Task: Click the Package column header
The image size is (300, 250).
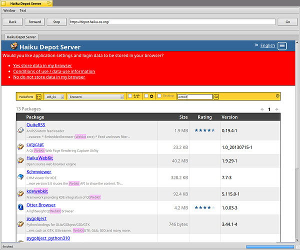Action: point(35,117)
